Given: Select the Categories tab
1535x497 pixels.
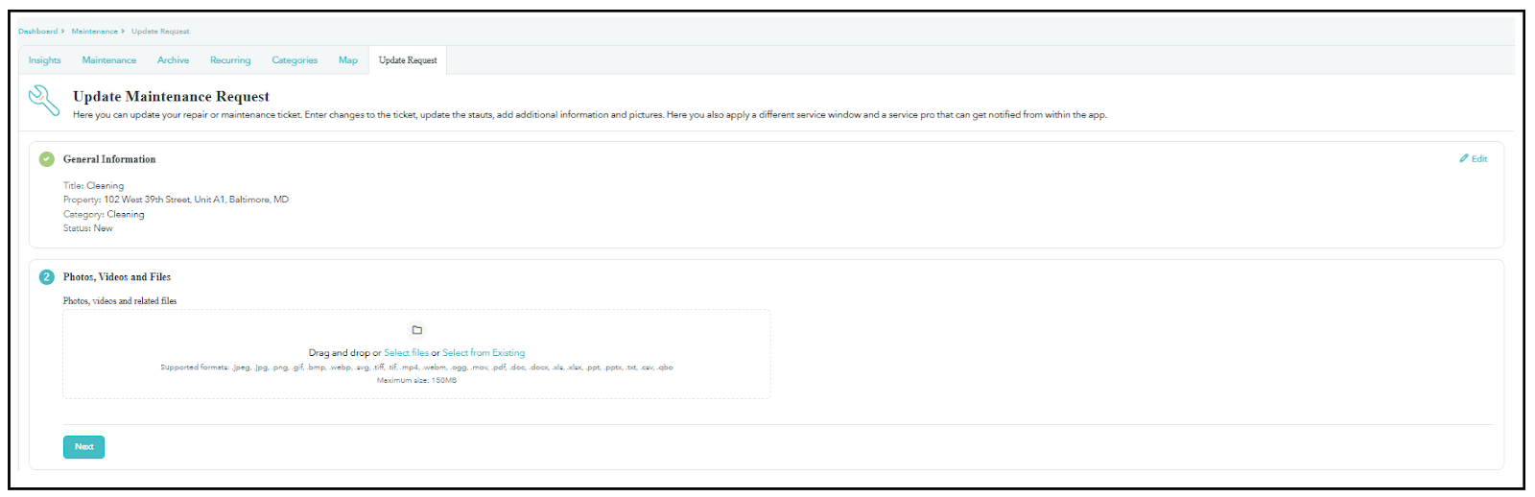Looking at the screenshot, I should point(295,60).
